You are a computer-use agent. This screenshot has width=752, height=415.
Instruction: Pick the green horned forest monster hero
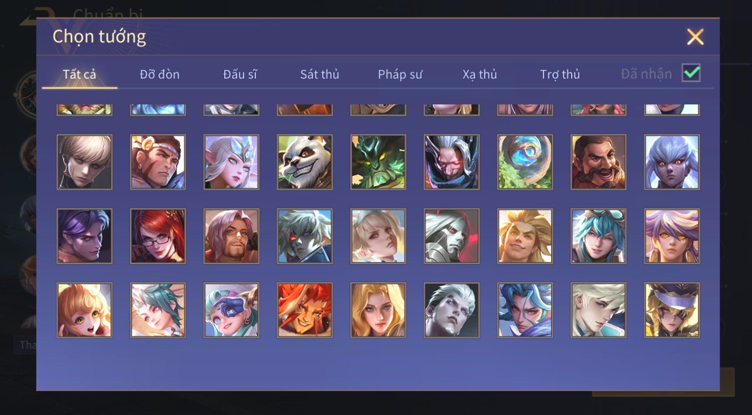click(x=378, y=162)
